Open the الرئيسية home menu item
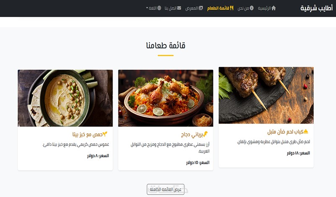This screenshot has width=336, height=197. coord(267,8)
